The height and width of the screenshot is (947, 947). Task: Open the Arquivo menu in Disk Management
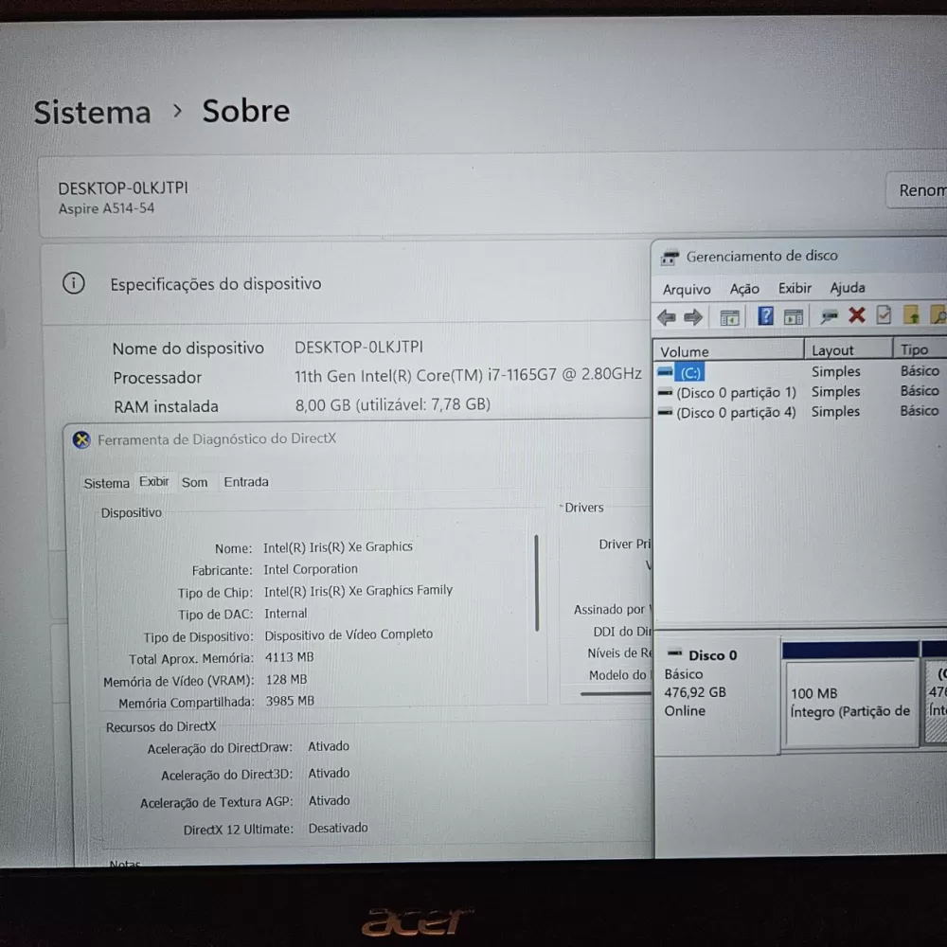687,289
